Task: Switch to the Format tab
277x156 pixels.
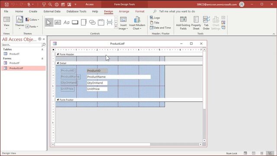Action: coord(140,11)
